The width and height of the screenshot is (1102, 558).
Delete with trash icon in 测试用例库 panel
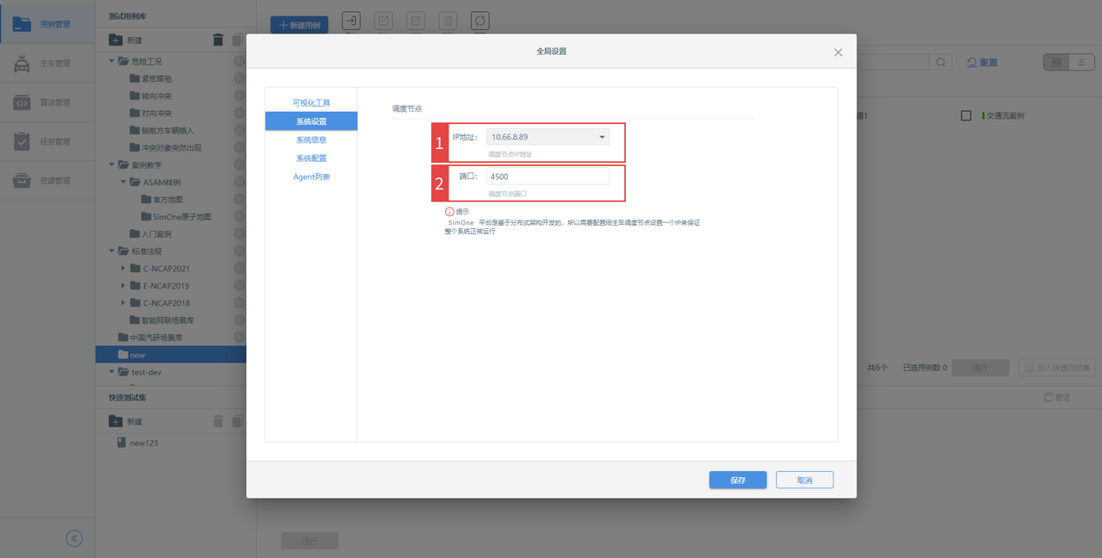[219, 40]
